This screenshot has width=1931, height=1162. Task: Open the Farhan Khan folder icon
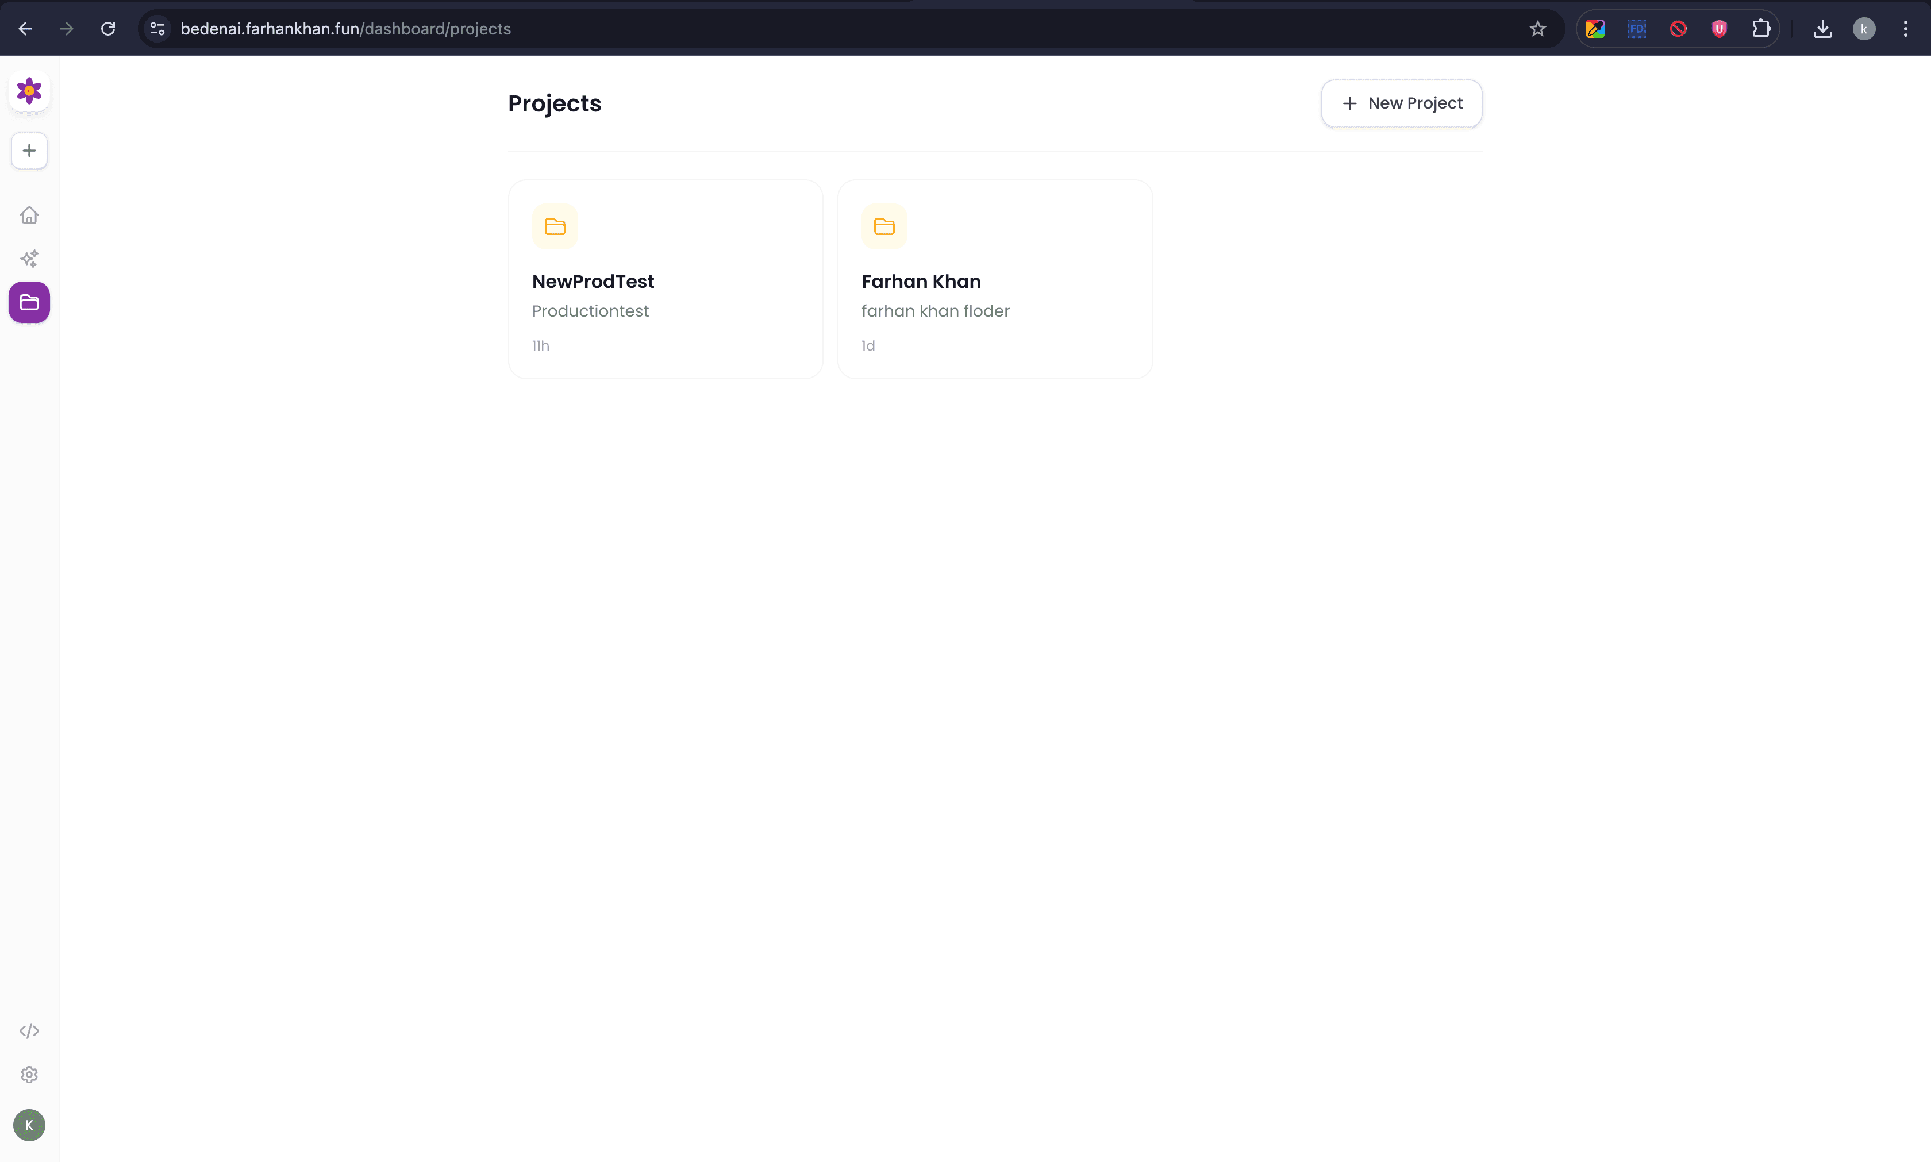coord(883,226)
